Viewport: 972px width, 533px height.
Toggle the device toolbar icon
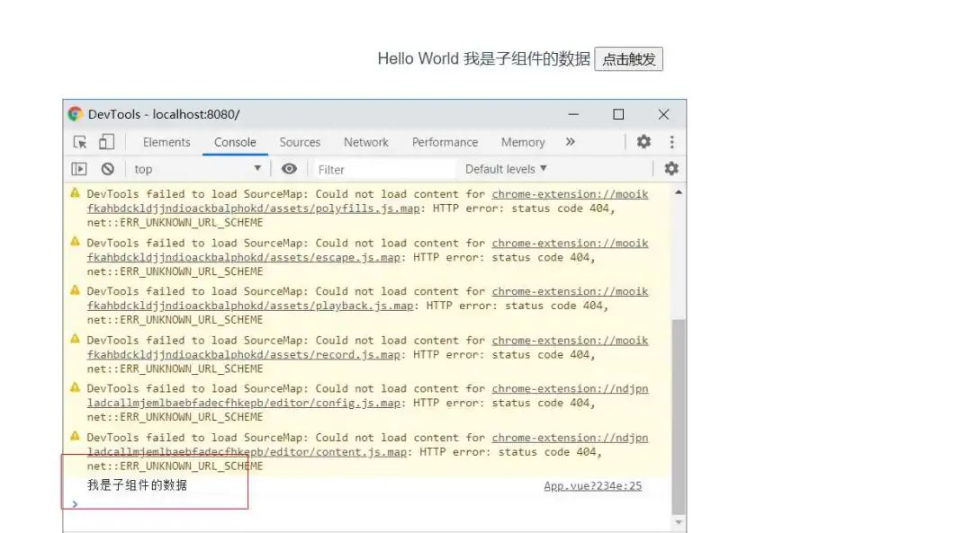[x=106, y=142]
